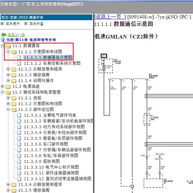
Task: Collapse the 11.3.3 部件定位图 node
Action: 8,109
